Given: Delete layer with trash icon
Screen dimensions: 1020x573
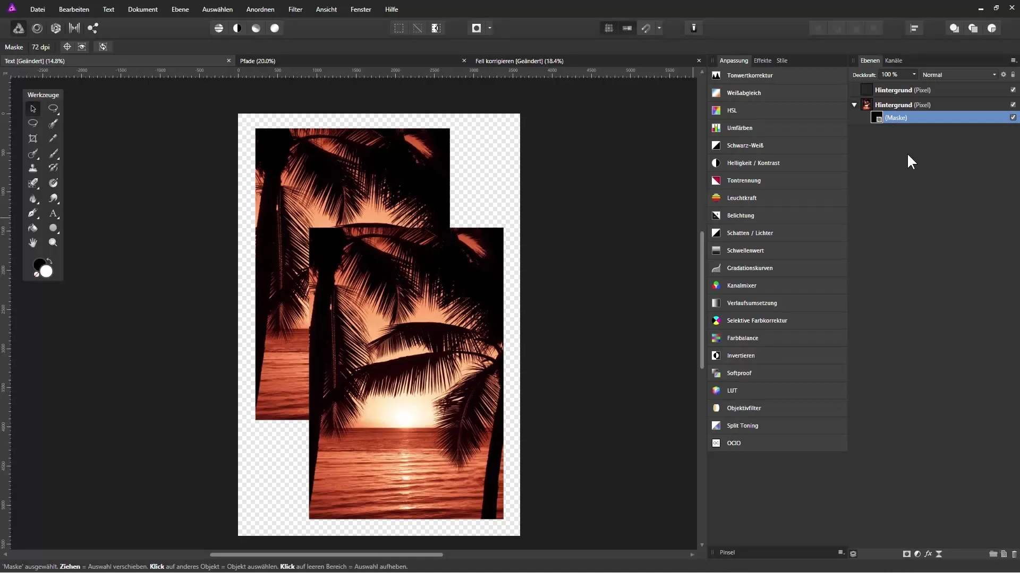Looking at the screenshot, I should [x=1014, y=554].
